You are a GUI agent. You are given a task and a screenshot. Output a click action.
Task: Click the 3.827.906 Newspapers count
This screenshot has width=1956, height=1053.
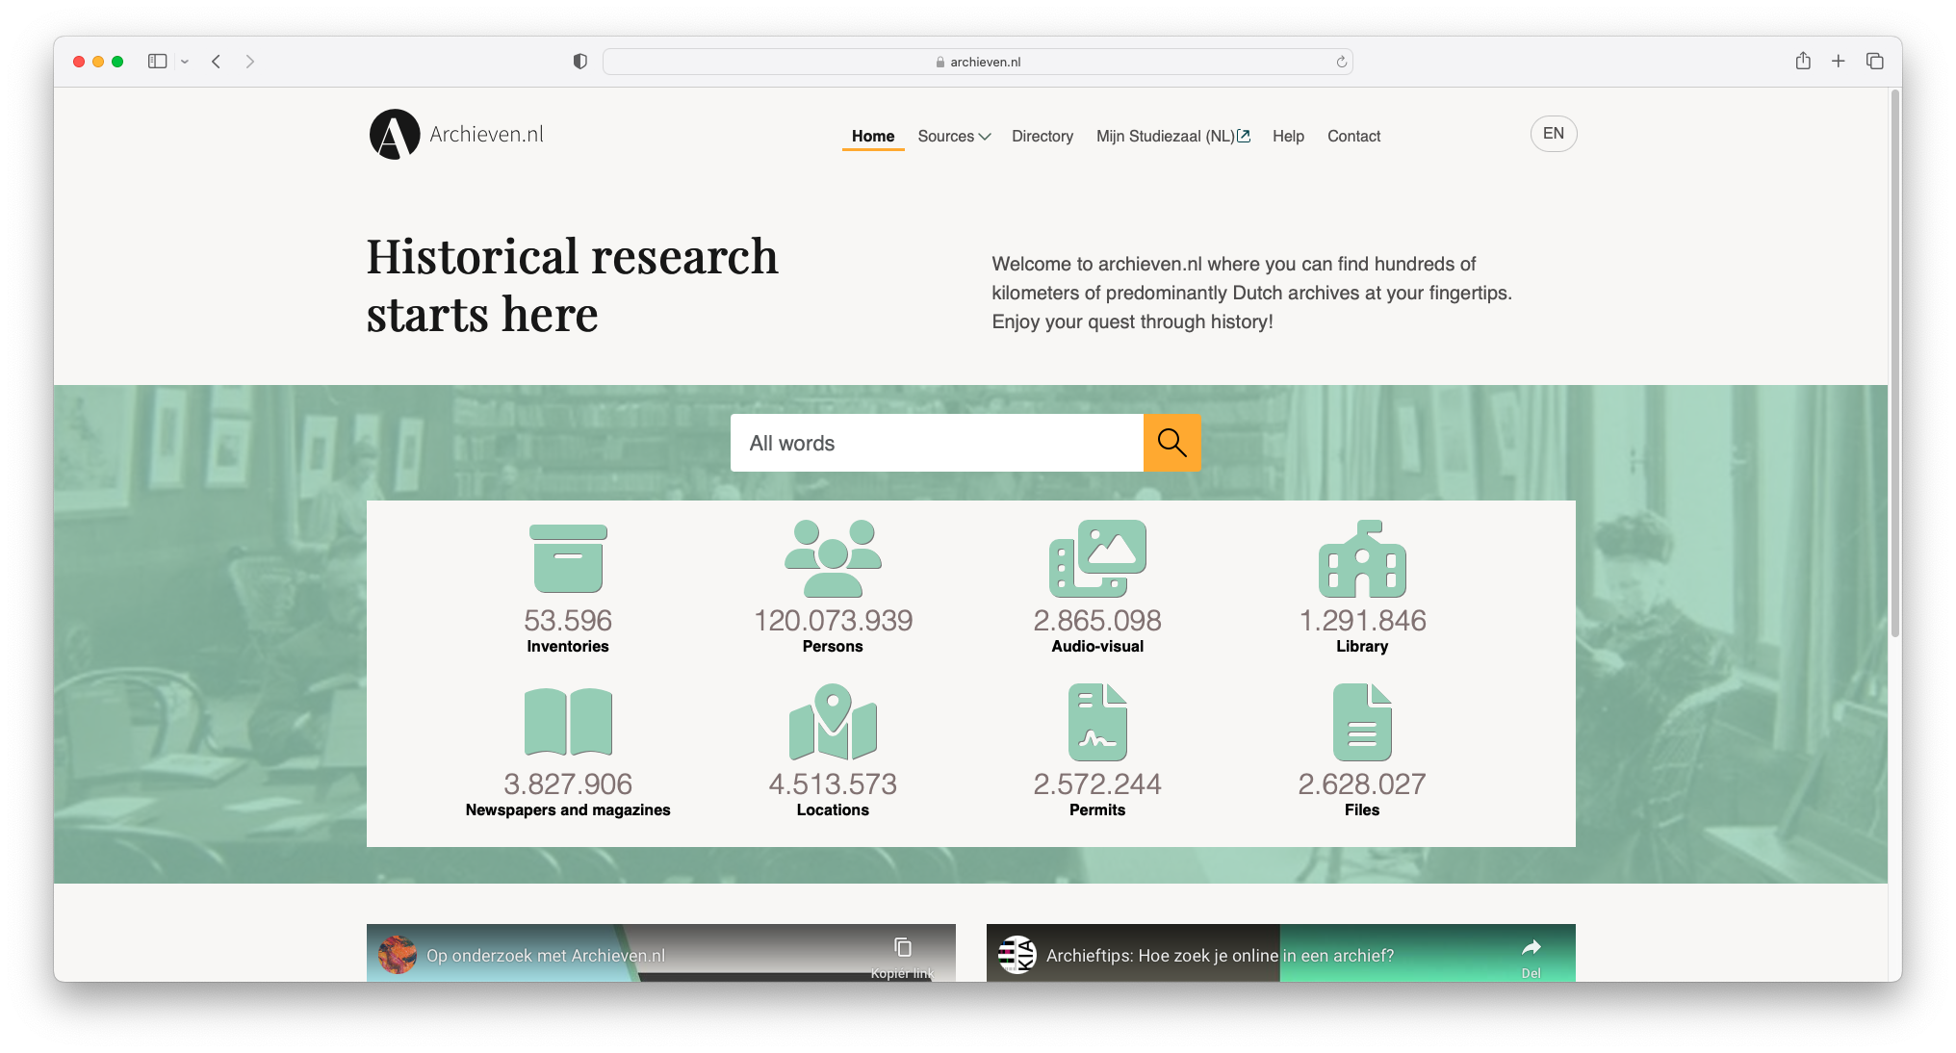pos(568,784)
